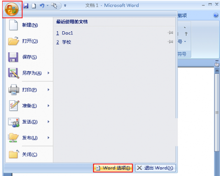Click the Undo icon in Quick Access toolbar
220x176 pixels.
click(x=42, y=6)
